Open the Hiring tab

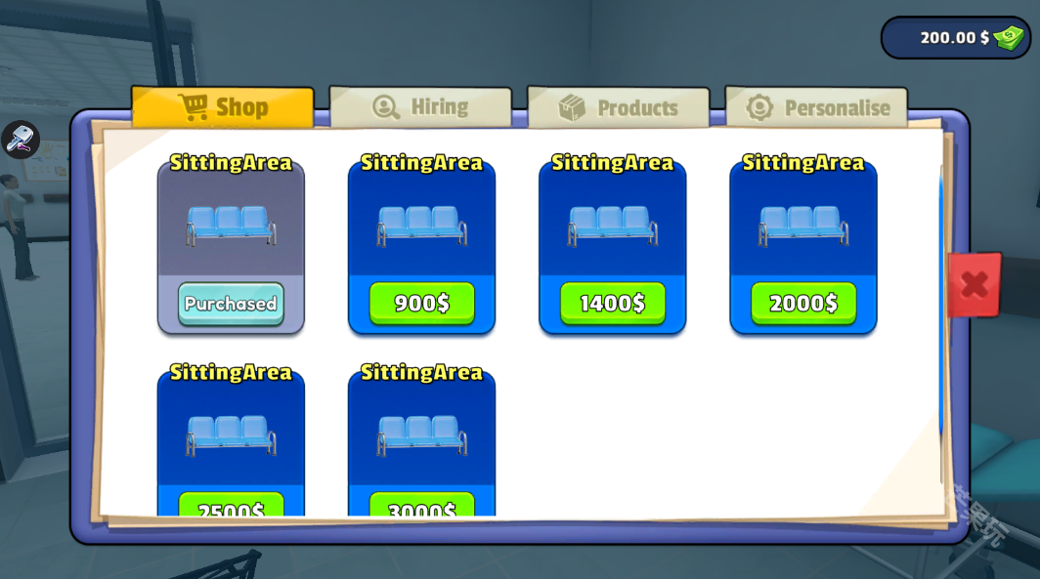(421, 107)
